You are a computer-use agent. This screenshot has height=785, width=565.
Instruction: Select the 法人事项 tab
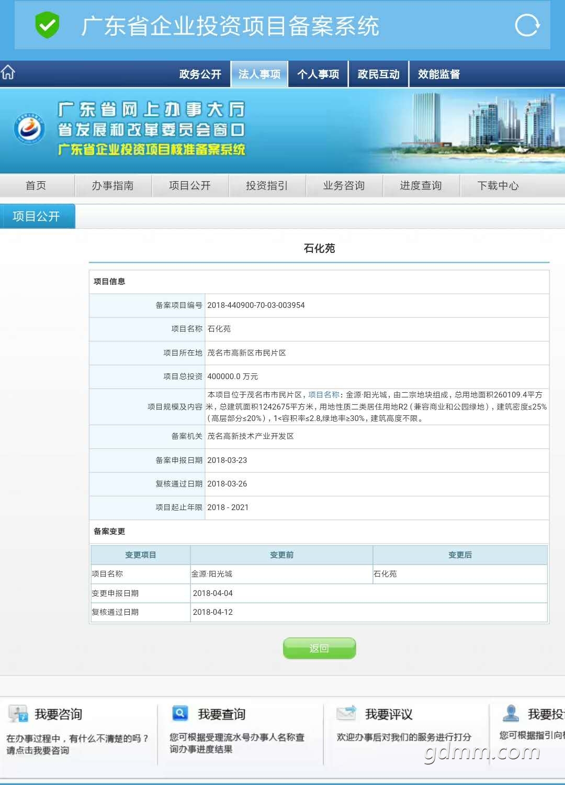259,74
